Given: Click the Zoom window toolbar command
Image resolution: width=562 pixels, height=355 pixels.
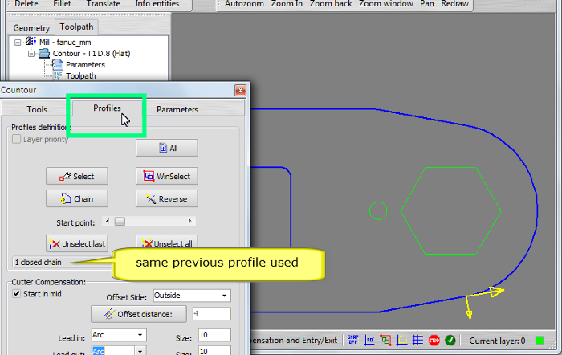Looking at the screenshot, I should [386, 4].
